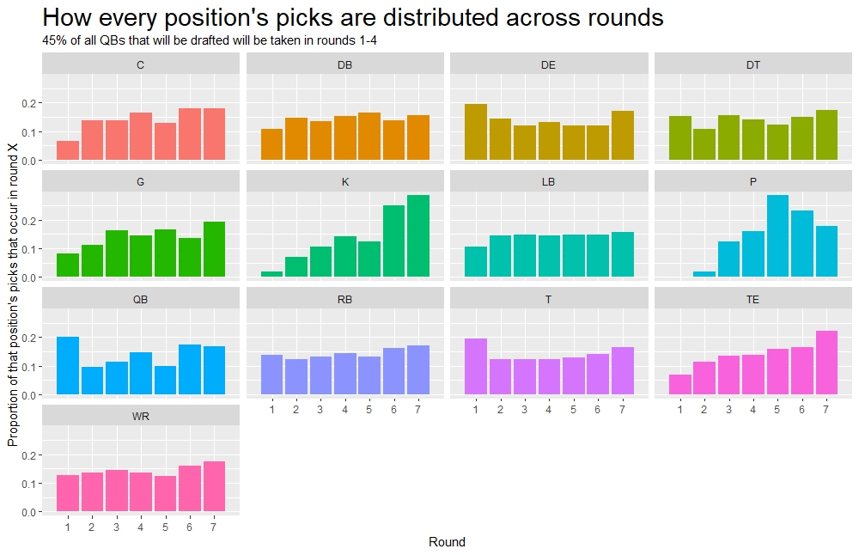Click the round 1 bar in the LB panel

click(476, 261)
